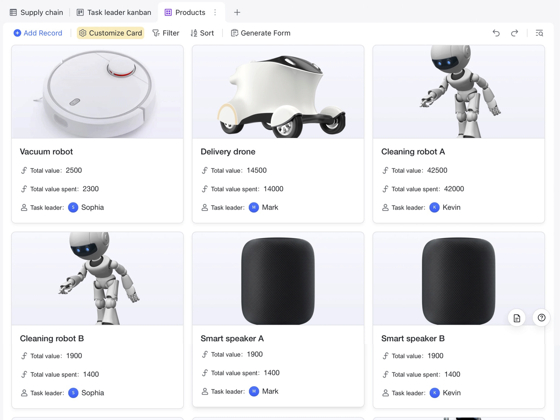Click the undo arrow icon

point(496,33)
